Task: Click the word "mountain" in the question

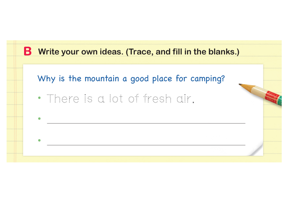Action: pyautogui.click(x=102, y=79)
